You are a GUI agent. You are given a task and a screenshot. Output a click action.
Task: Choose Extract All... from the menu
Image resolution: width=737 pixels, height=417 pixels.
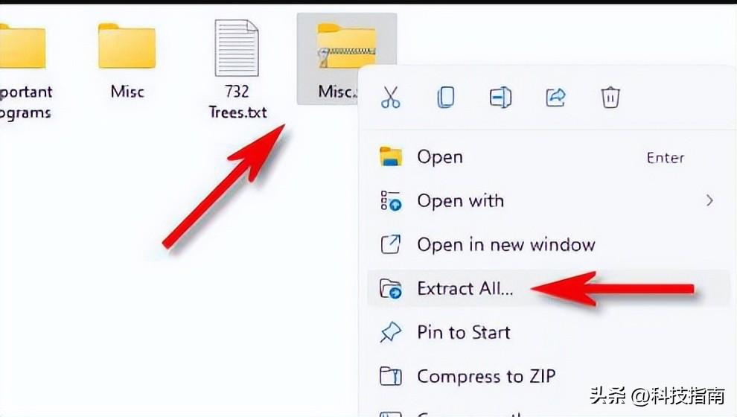tap(548, 288)
